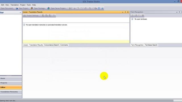
Task: Open the Term Recognition panel dropdown arrow
Action: (177, 12)
